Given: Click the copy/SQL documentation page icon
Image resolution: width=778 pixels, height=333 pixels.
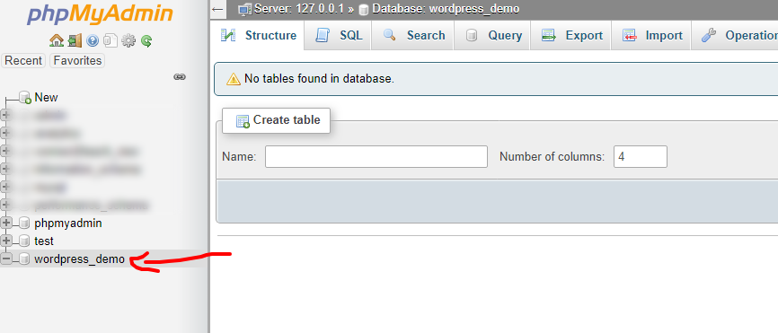Looking at the screenshot, I should point(111,40).
